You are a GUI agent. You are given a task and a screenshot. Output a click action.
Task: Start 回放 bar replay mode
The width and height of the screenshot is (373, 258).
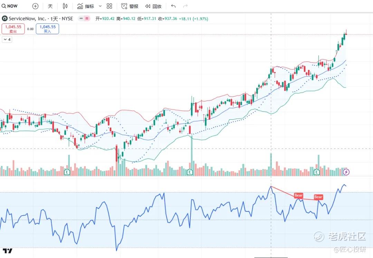click(x=153, y=6)
